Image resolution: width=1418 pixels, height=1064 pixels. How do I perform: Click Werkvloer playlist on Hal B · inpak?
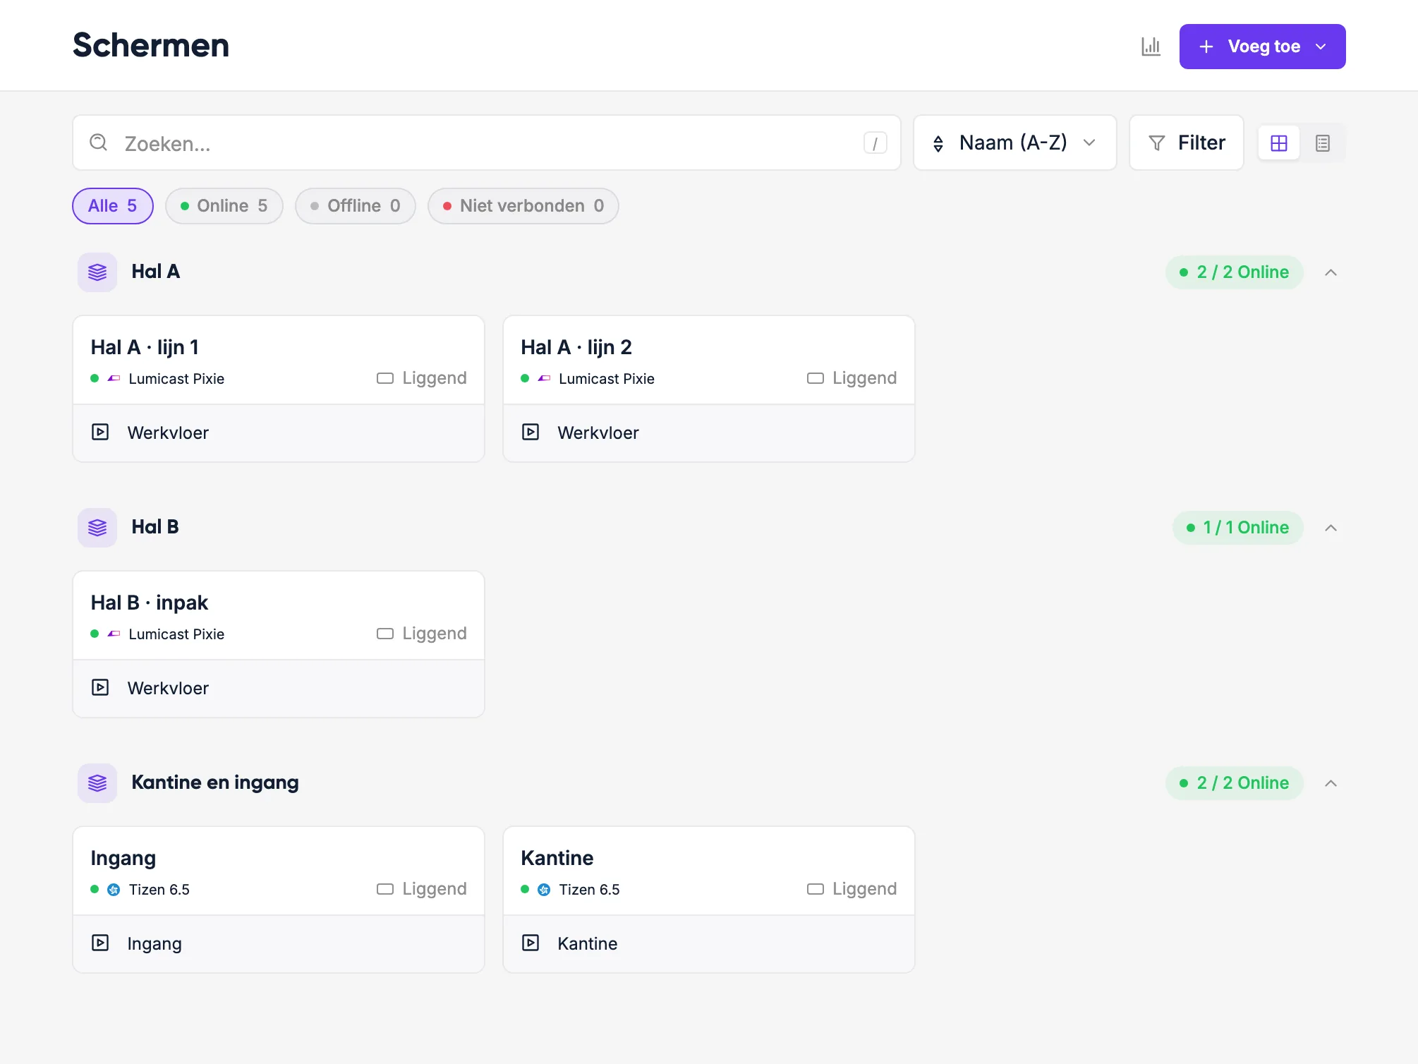coord(168,688)
